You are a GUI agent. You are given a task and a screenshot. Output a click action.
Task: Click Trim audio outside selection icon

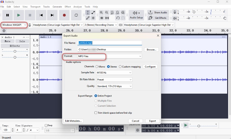[x=102, y=18]
